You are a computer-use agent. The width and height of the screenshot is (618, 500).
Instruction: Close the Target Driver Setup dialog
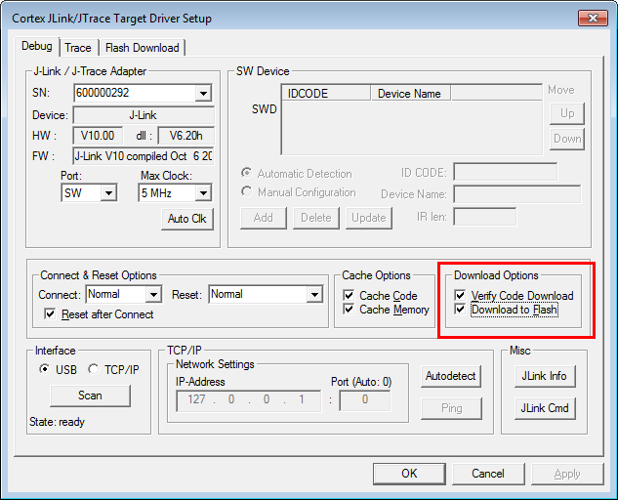pos(593,19)
